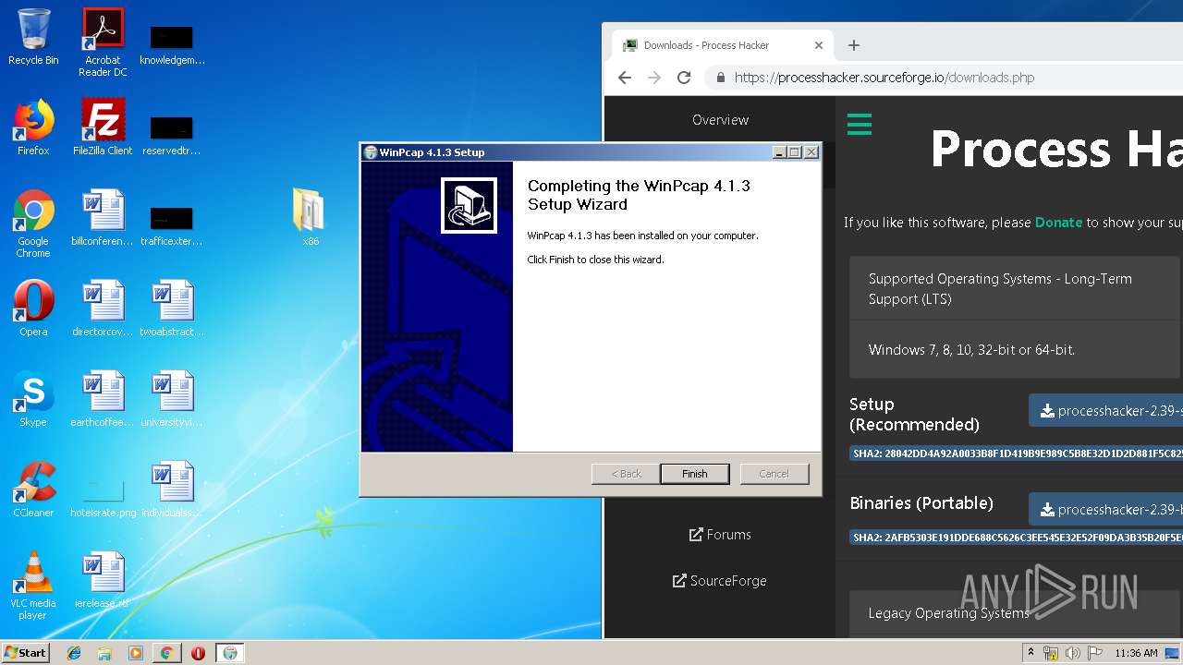Screen dimensions: 1183x665
Task: Open FileZilla Client desktop shortcut
Action: tap(103, 127)
